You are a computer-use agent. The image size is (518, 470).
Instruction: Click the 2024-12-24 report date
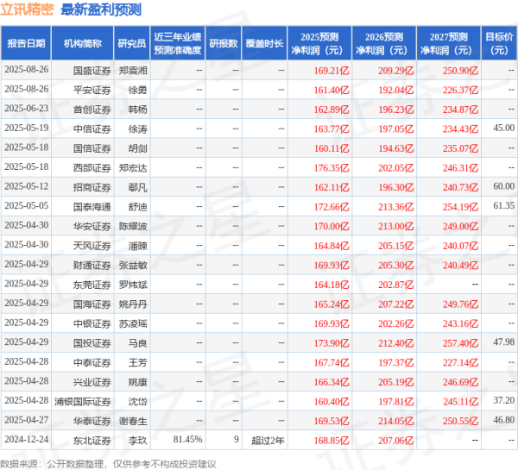[x=27, y=439]
